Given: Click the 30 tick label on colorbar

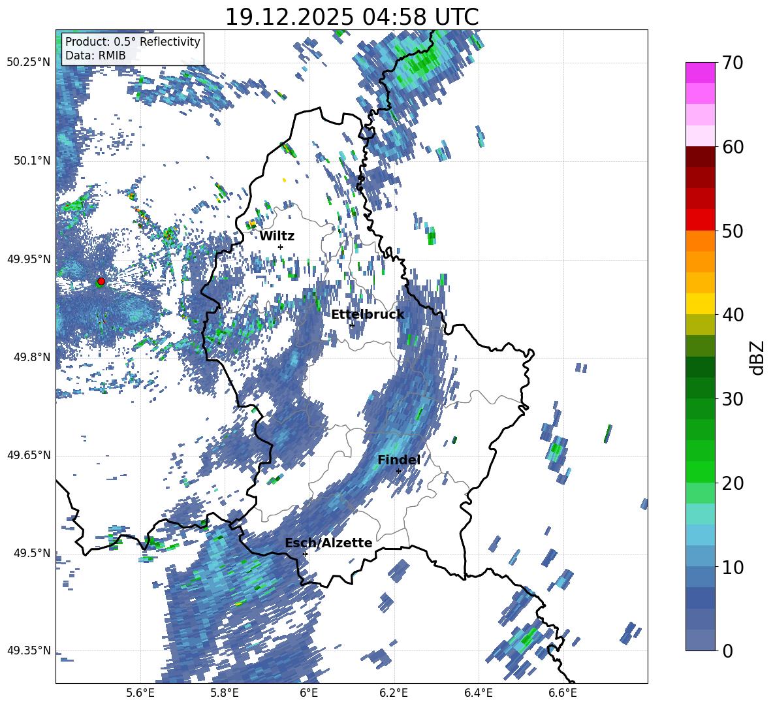Looking at the screenshot, I should pos(733,398).
